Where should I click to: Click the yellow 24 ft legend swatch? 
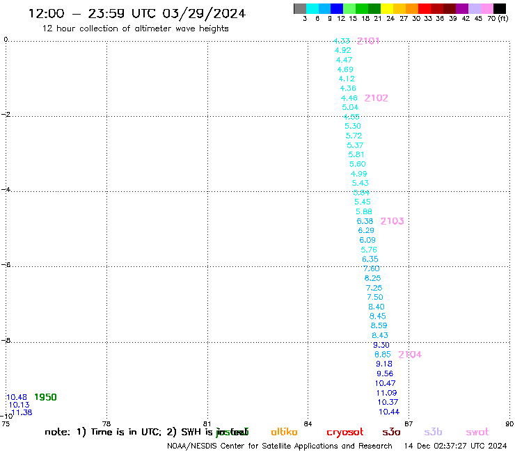(x=387, y=8)
